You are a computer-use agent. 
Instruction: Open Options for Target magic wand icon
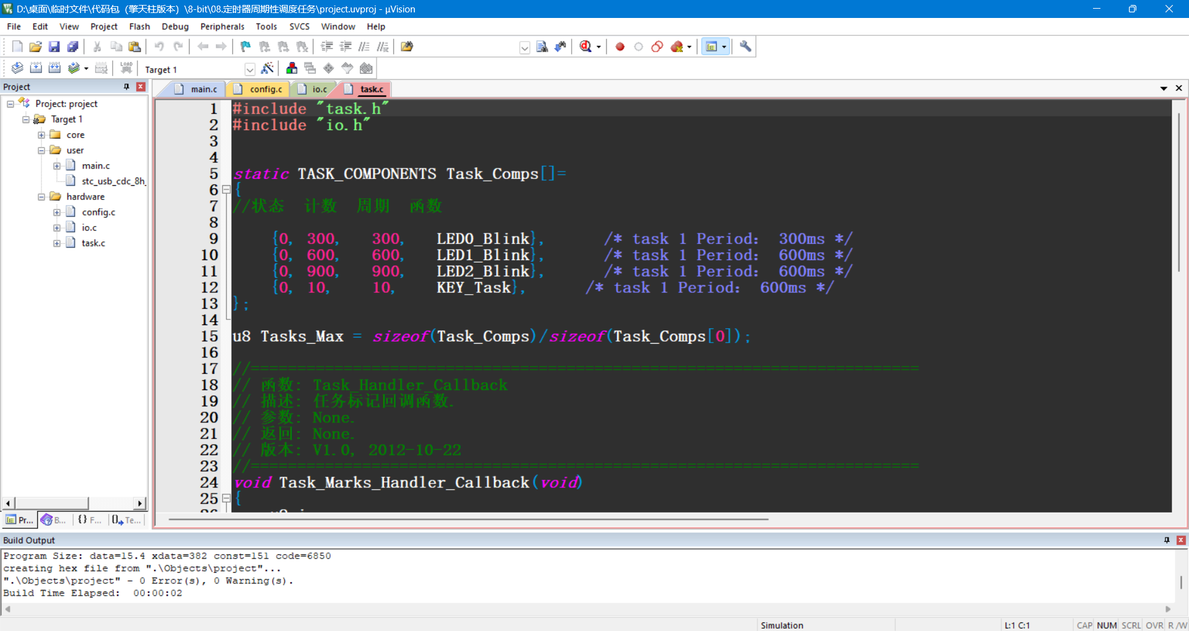(268, 68)
